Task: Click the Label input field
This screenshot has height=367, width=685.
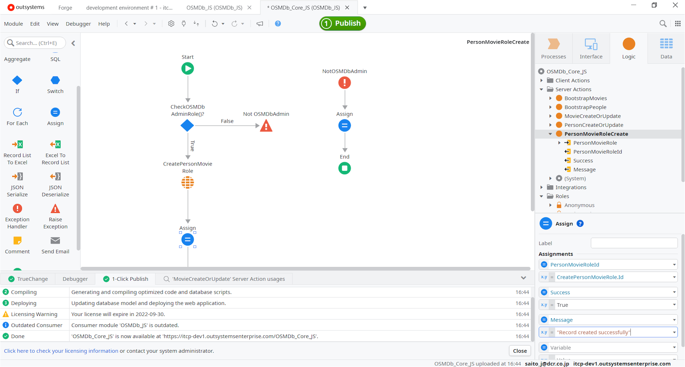Action: tap(634, 243)
